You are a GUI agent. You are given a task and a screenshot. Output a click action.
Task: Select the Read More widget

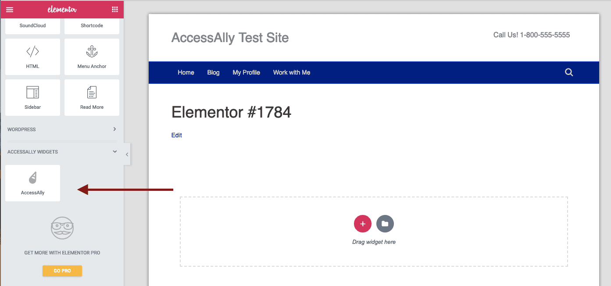tap(92, 97)
